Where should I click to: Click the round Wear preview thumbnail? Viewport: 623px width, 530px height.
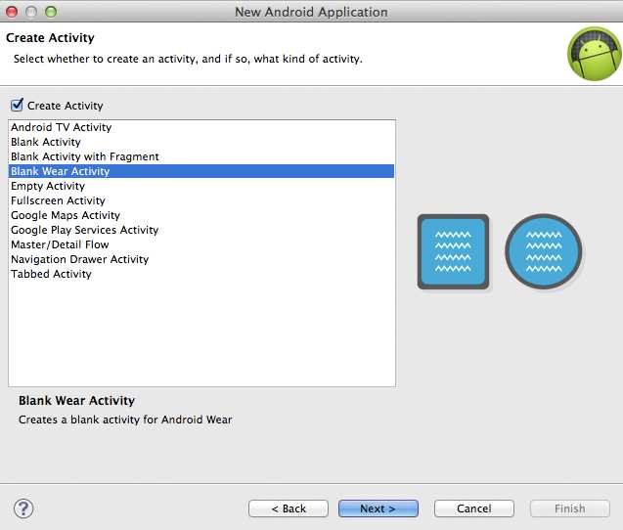pos(544,251)
